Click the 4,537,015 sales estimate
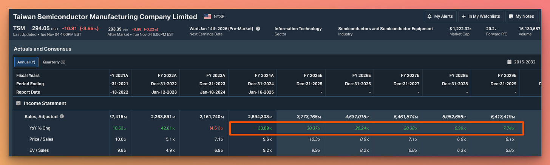The height and width of the screenshot is (165, 550). (357, 117)
